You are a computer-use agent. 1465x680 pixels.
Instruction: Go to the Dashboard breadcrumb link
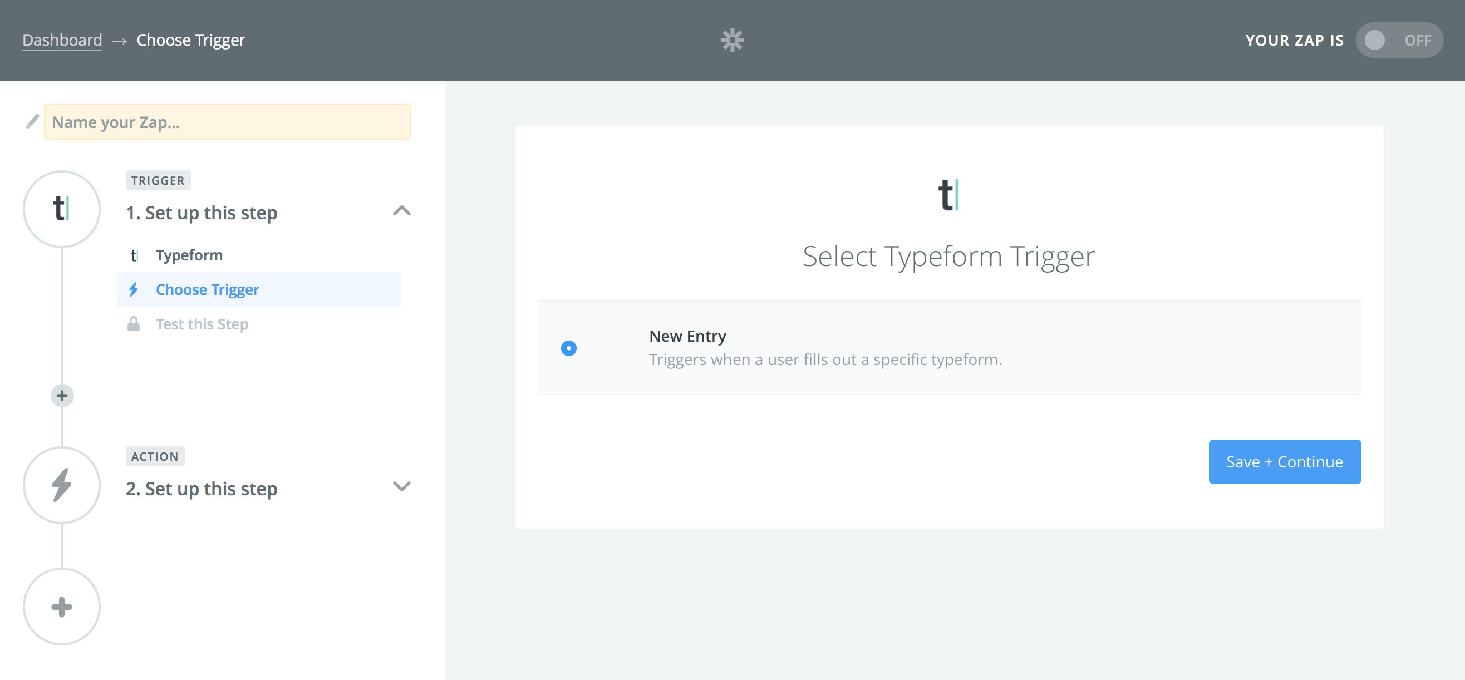(62, 41)
